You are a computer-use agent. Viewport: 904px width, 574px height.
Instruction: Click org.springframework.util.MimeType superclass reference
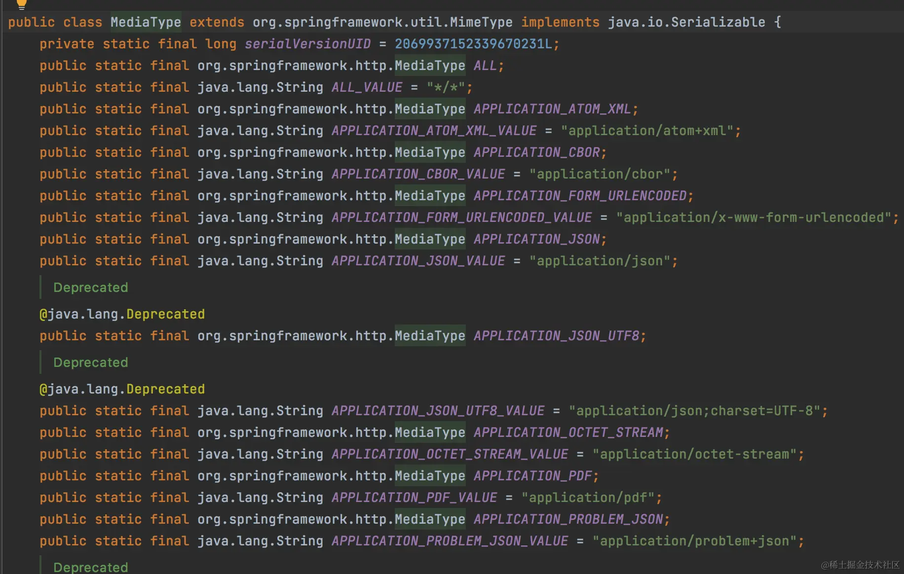pos(382,22)
